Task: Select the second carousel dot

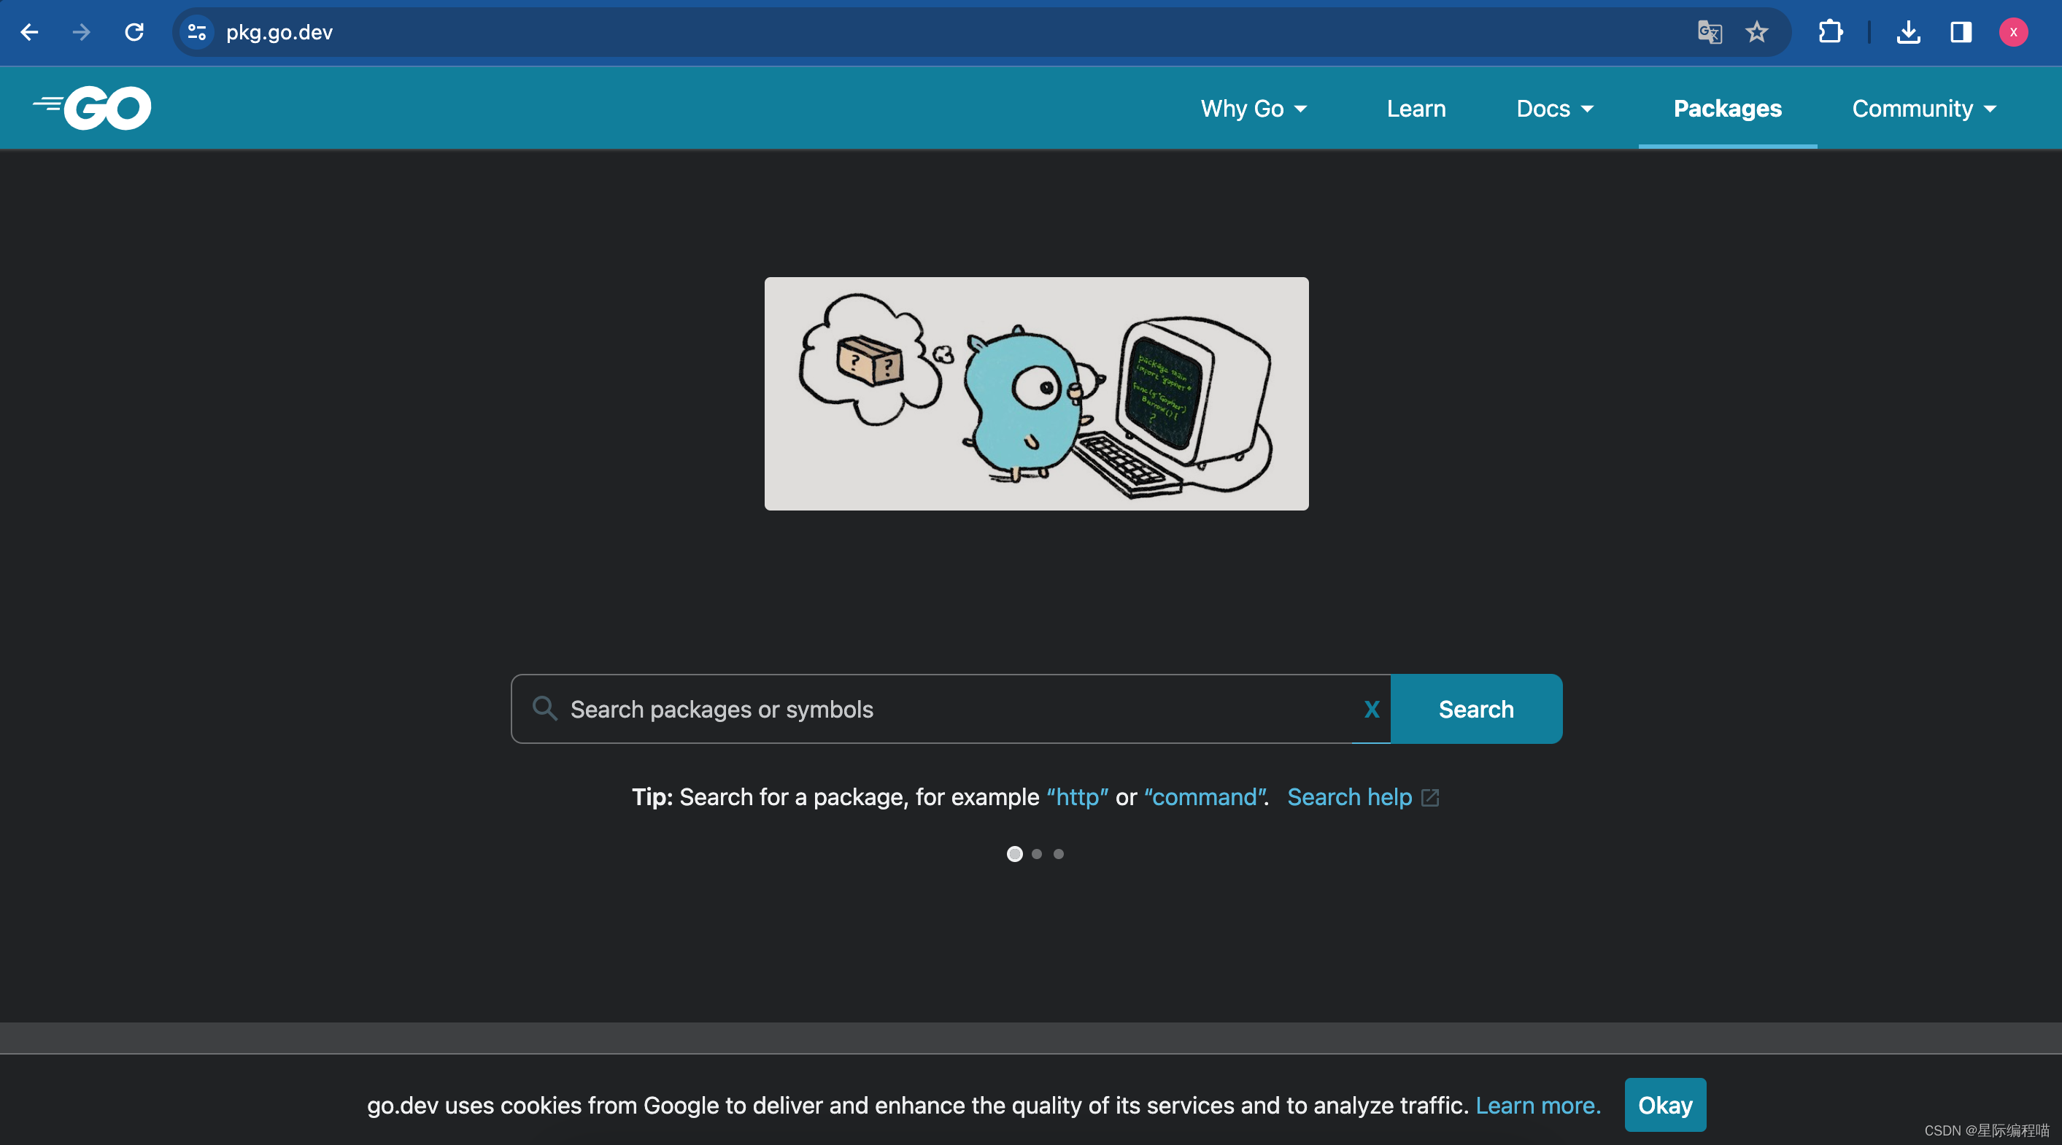Action: point(1037,854)
